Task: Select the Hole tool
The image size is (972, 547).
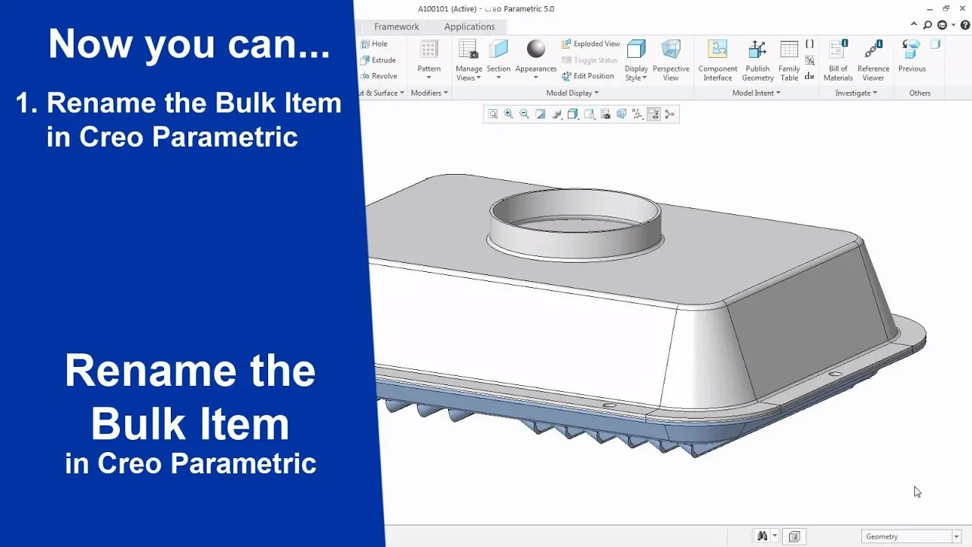Action: (x=374, y=44)
